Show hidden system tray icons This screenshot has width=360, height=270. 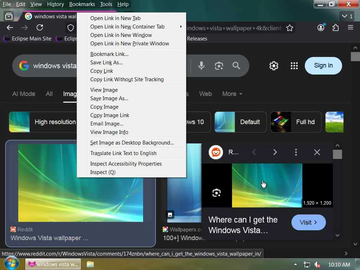point(295,264)
